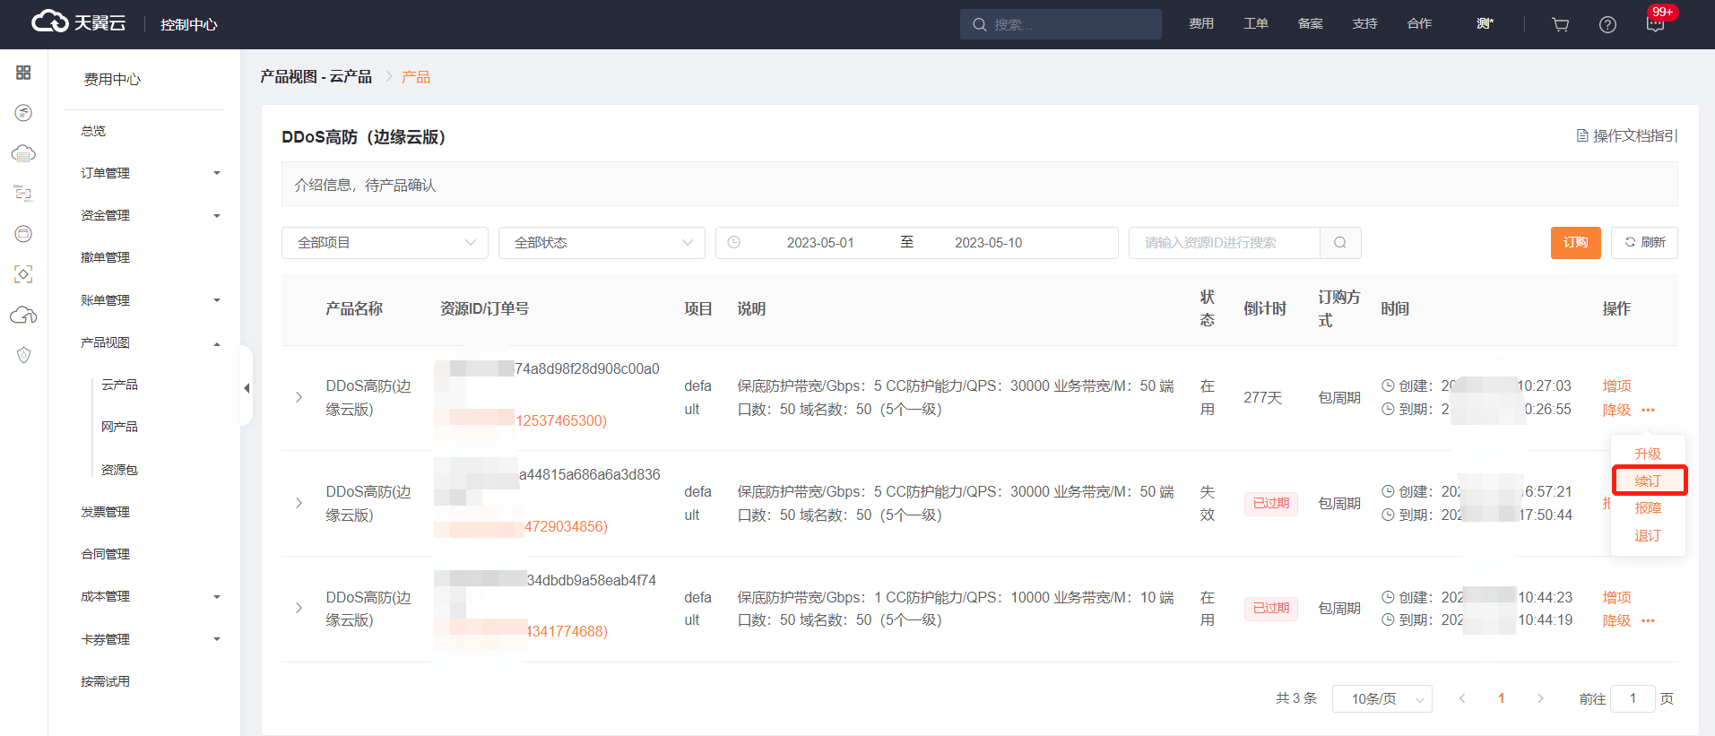Open 云产品 under 产品视图

(x=119, y=385)
